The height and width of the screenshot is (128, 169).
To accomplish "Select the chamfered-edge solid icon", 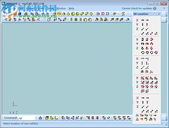I will click(x=90, y=19).
